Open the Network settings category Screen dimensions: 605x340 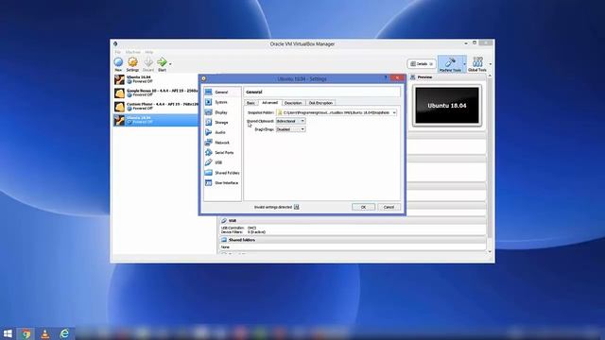tap(222, 143)
